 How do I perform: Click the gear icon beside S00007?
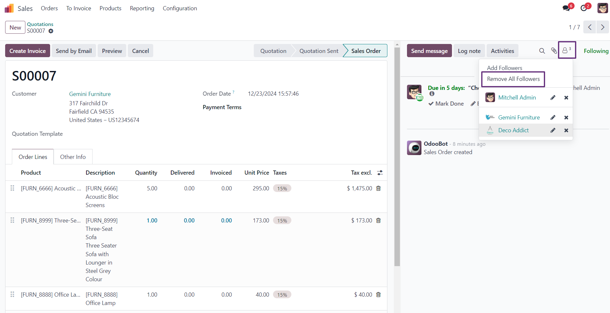[x=51, y=31]
